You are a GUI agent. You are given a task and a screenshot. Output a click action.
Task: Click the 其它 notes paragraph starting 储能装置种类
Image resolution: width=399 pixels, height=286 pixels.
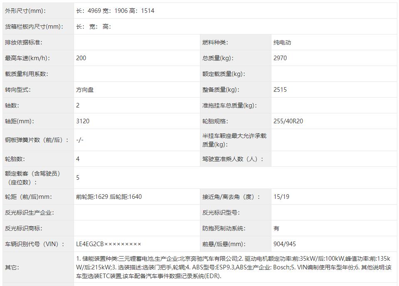(234, 267)
